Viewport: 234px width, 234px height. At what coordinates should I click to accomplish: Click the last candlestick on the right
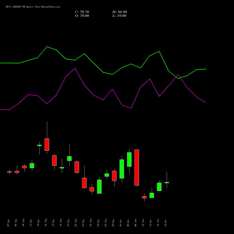(x=167, y=183)
